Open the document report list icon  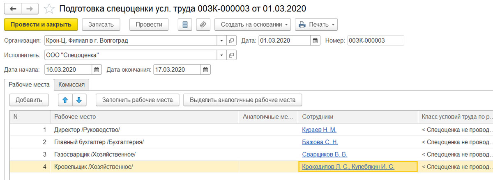click(x=185, y=25)
